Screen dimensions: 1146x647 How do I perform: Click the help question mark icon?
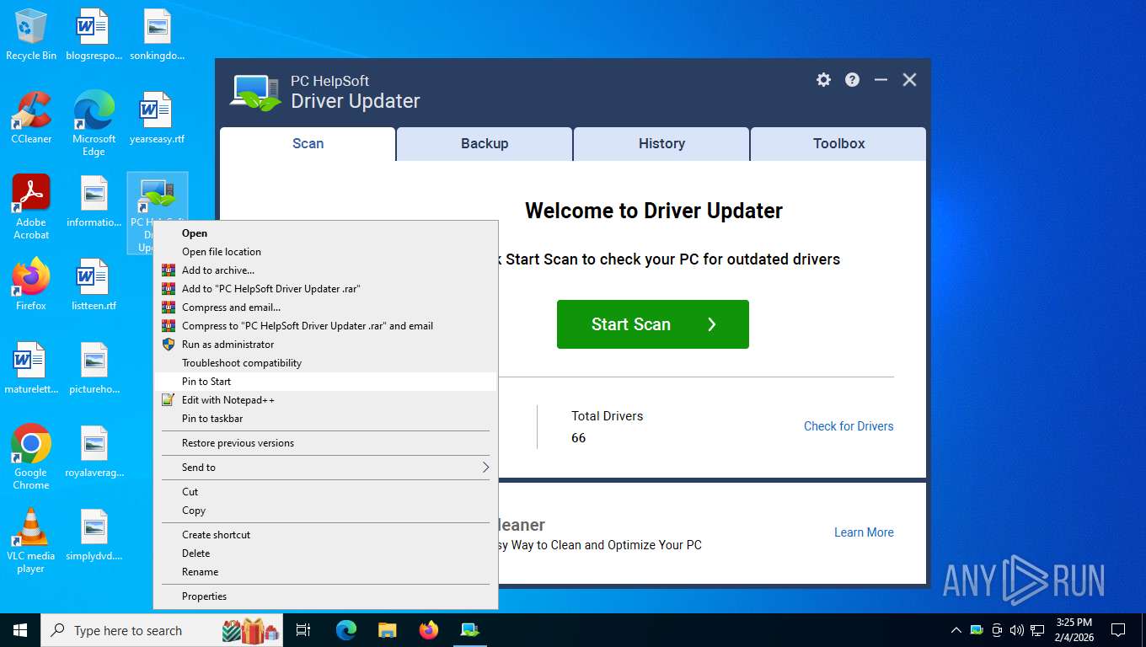click(x=853, y=79)
